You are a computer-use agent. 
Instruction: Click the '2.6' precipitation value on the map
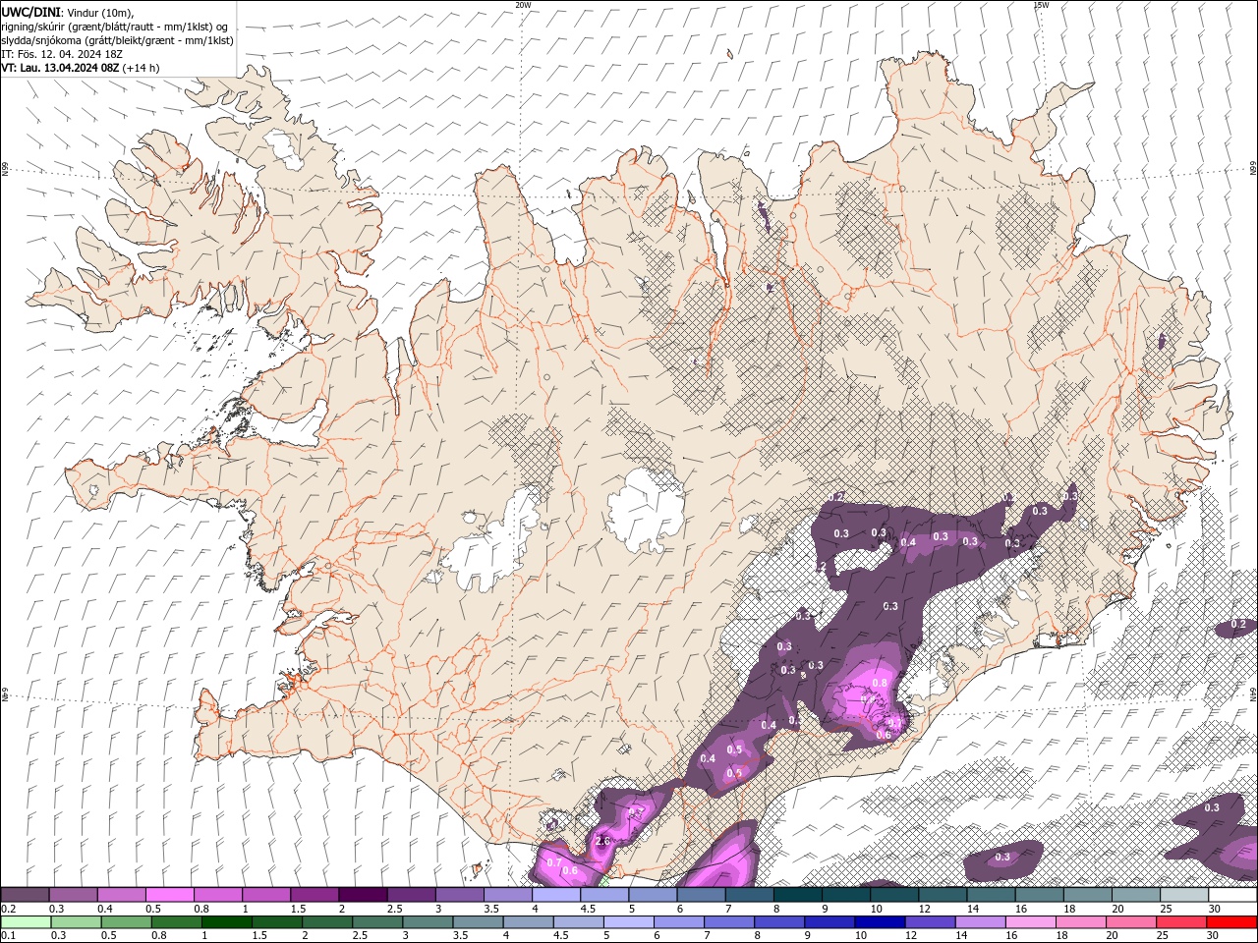pos(603,841)
